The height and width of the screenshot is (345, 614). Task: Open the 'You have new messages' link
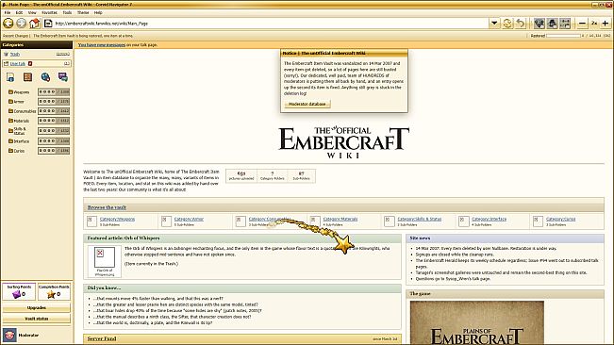102,45
